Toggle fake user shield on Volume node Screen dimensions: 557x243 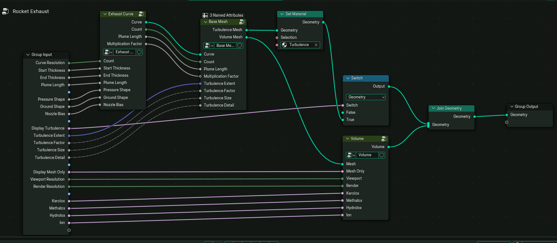pyautogui.click(x=382, y=155)
